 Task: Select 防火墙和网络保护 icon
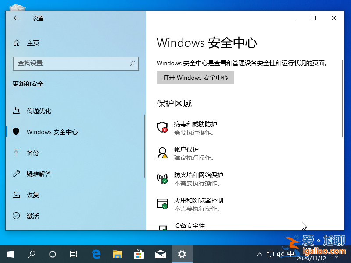point(161,178)
